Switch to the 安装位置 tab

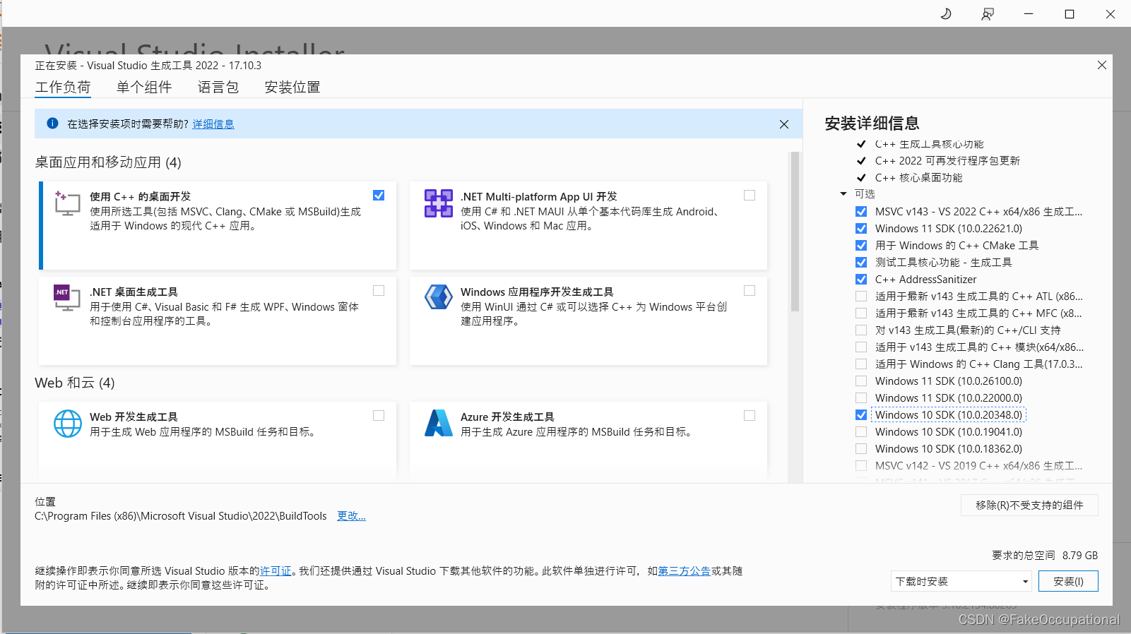[x=292, y=88]
